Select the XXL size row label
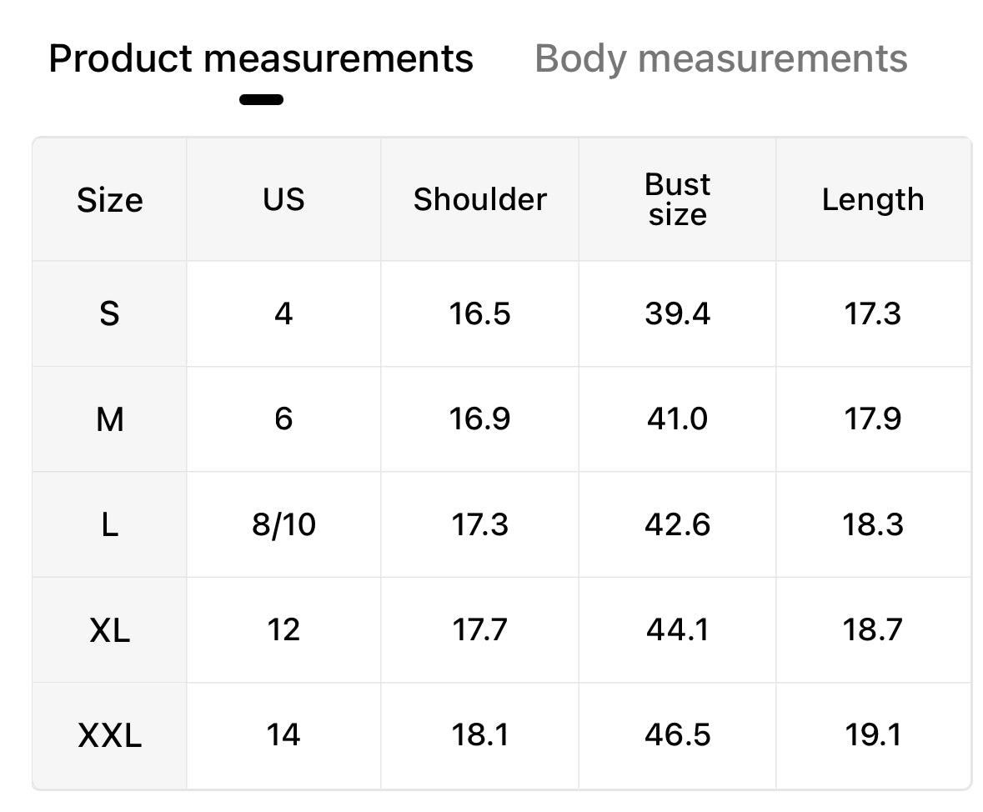 click(110, 734)
